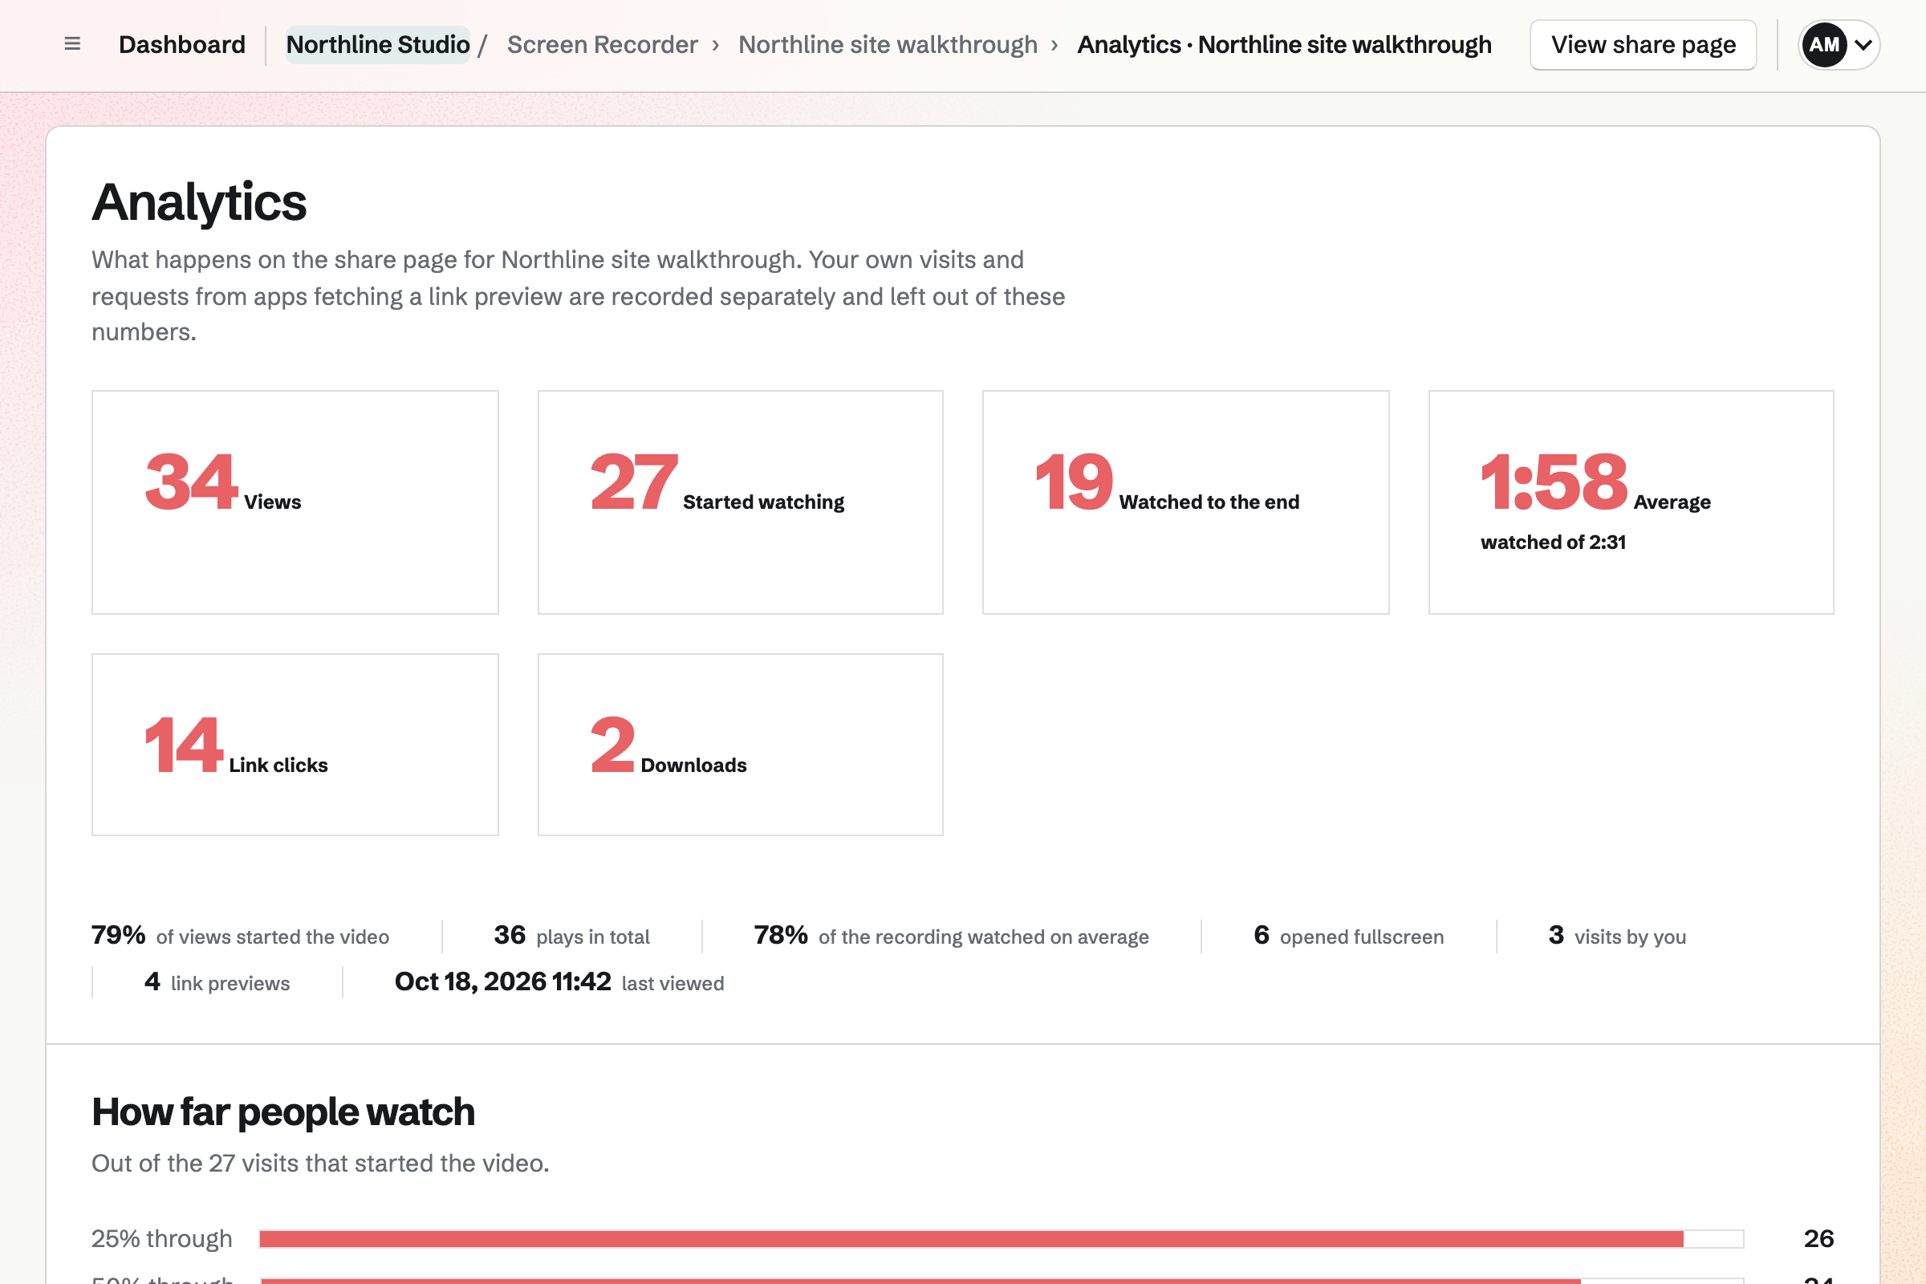Click the 19 Watched to the end card
The width and height of the screenshot is (1926, 1284).
pyautogui.click(x=1186, y=502)
